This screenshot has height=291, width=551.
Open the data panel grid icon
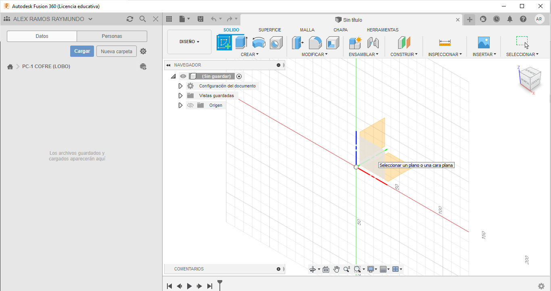169,19
